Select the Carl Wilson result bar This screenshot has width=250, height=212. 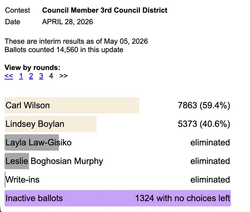click(72, 105)
